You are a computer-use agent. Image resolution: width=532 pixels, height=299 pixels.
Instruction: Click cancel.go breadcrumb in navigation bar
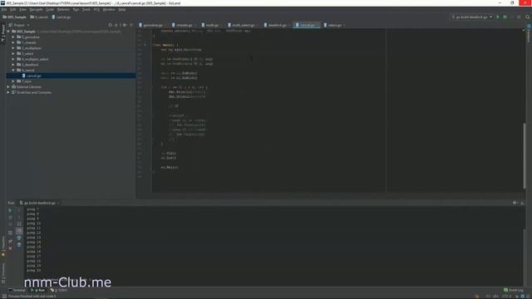(x=62, y=17)
